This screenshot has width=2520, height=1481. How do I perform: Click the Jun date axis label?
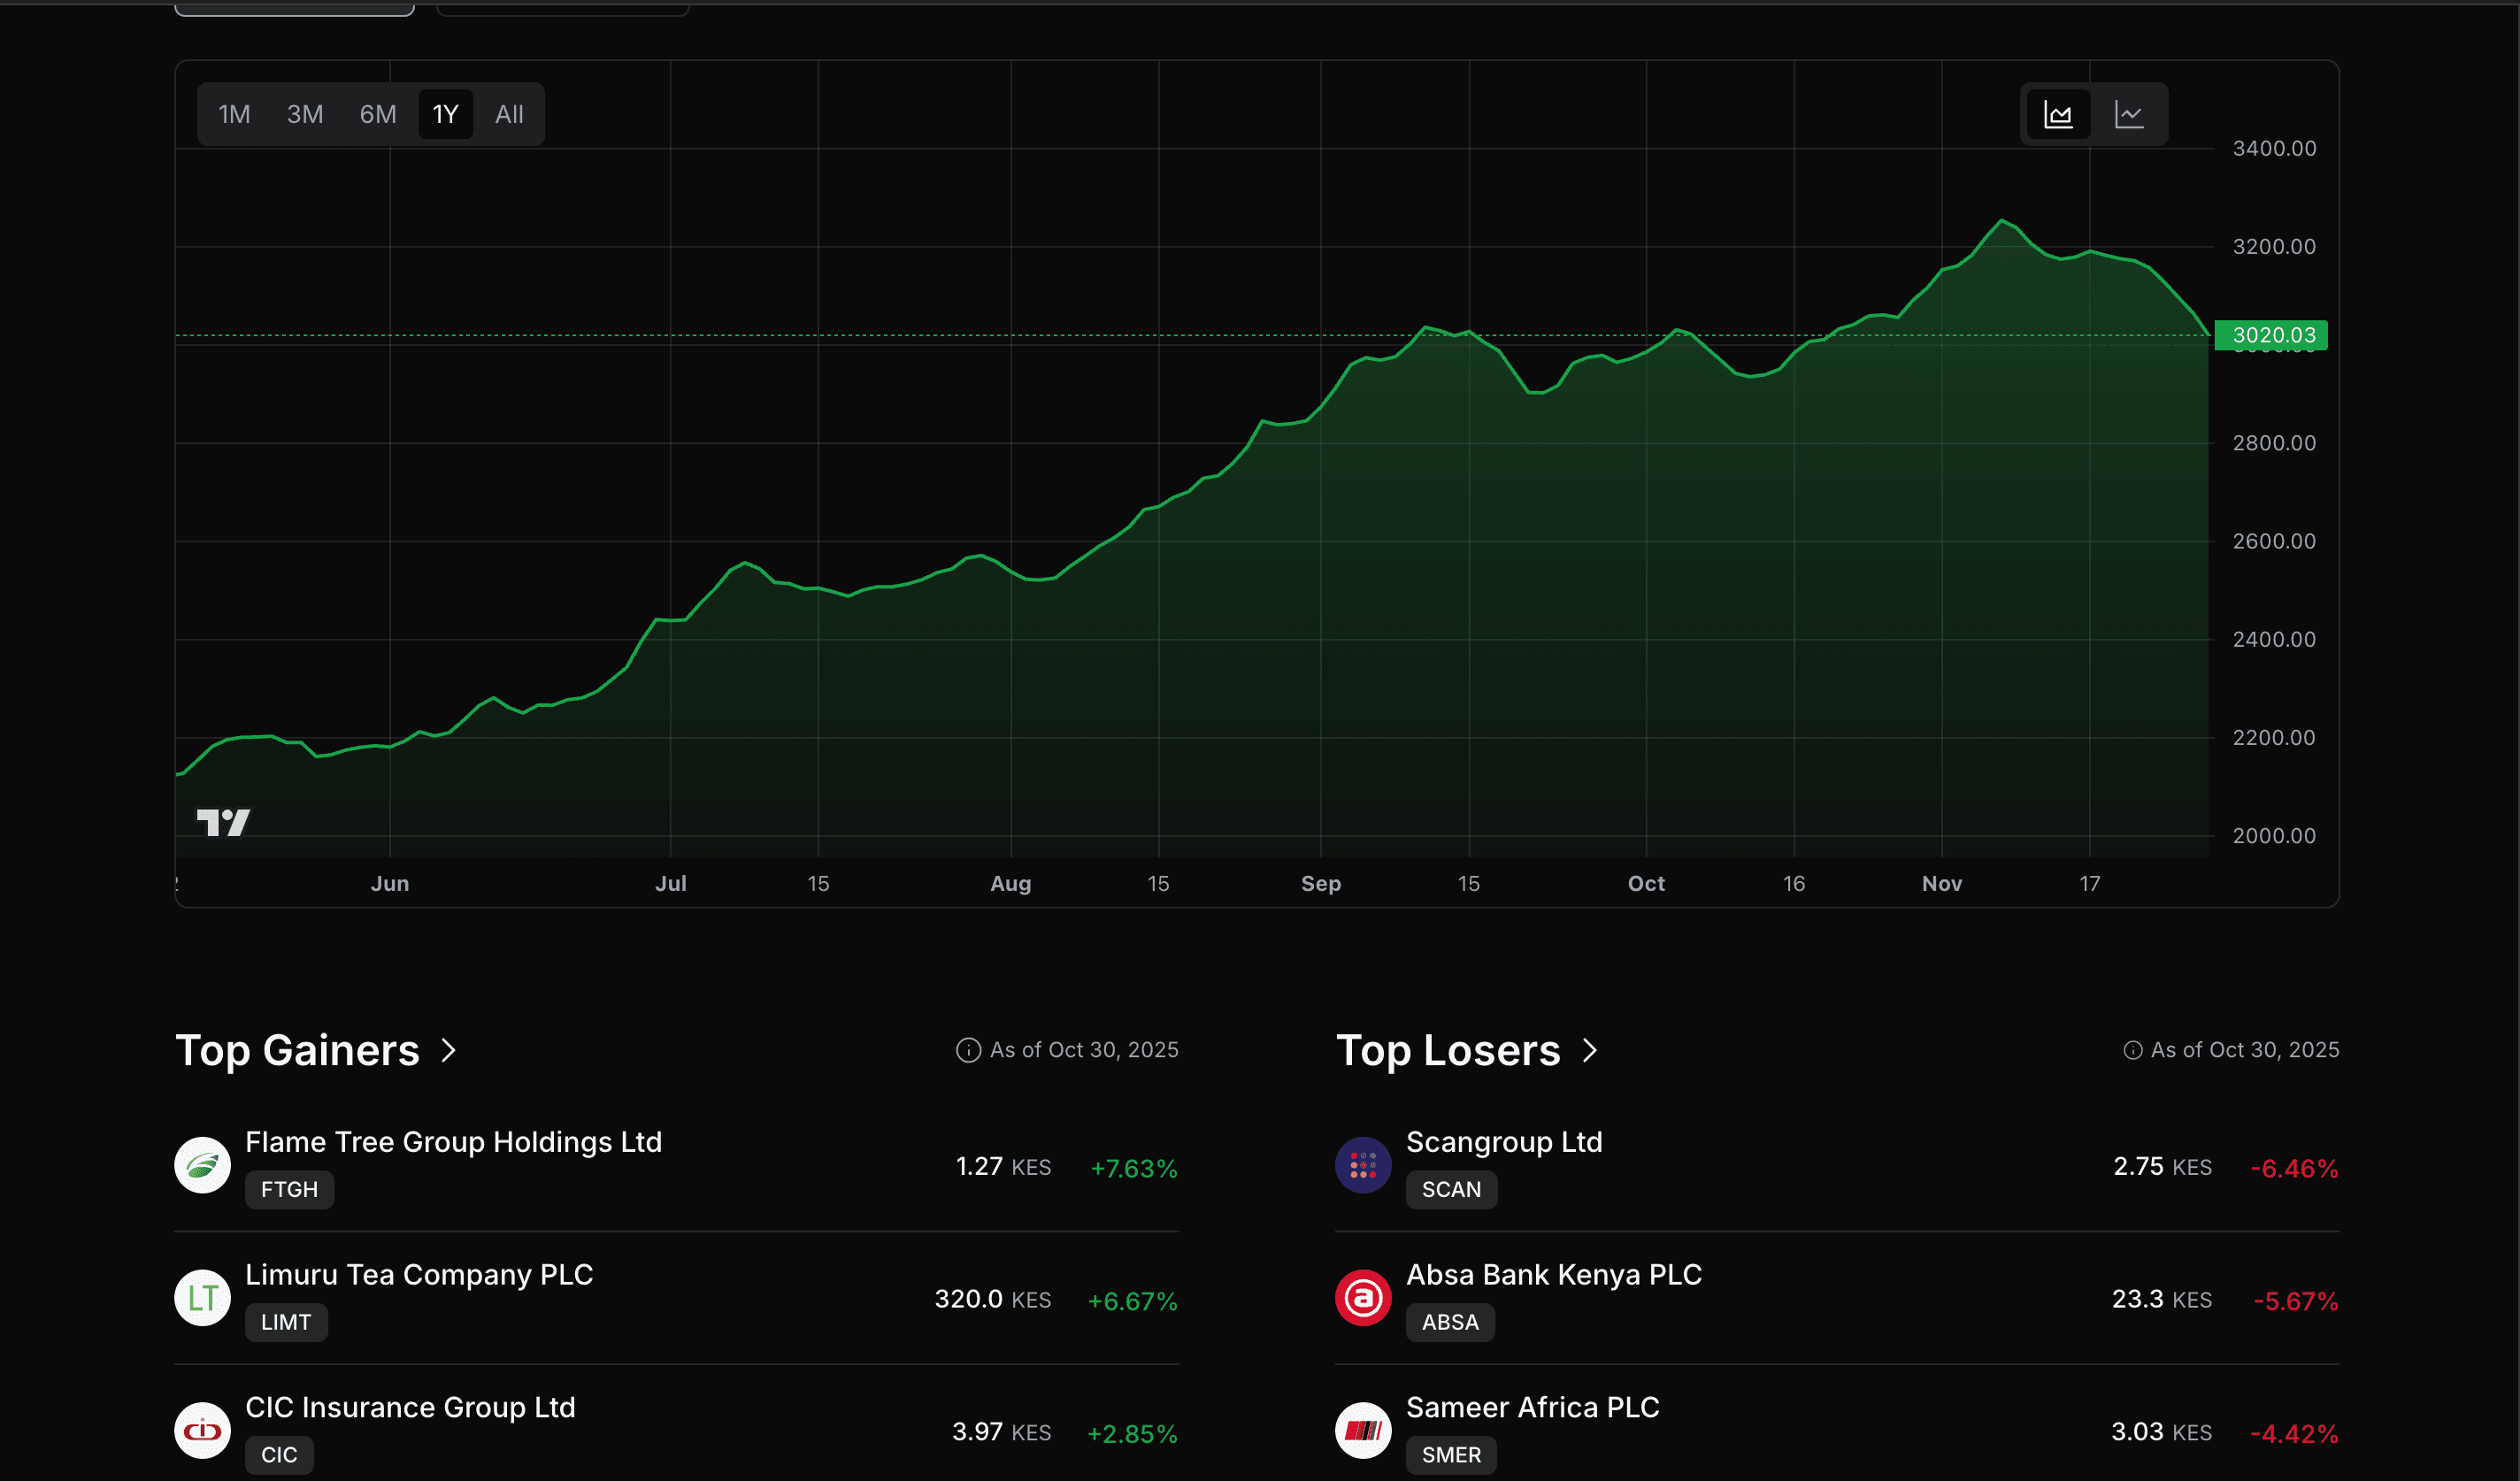click(x=390, y=884)
